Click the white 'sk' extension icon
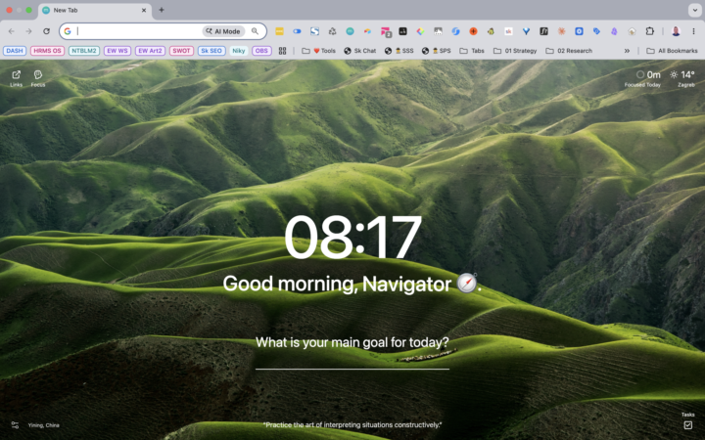The image size is (705, 440). 508,31
